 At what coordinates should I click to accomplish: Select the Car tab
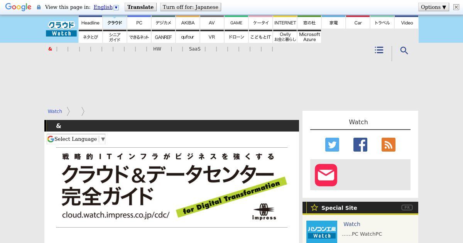(x=358, y=22)
